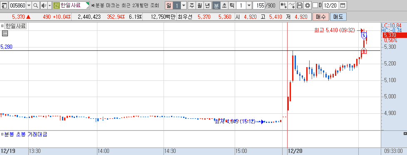Screen dimensions: 407x155
Task: Switch to 년 yearly chart
Action: 207,5
